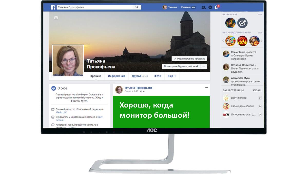The width and height of the screenshot is (308, 174).
Task: Expand the Еще dropdown in profile tabs
Action: (172, 76)
